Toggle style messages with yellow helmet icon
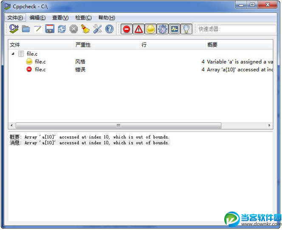 click(x=150, y=29)
